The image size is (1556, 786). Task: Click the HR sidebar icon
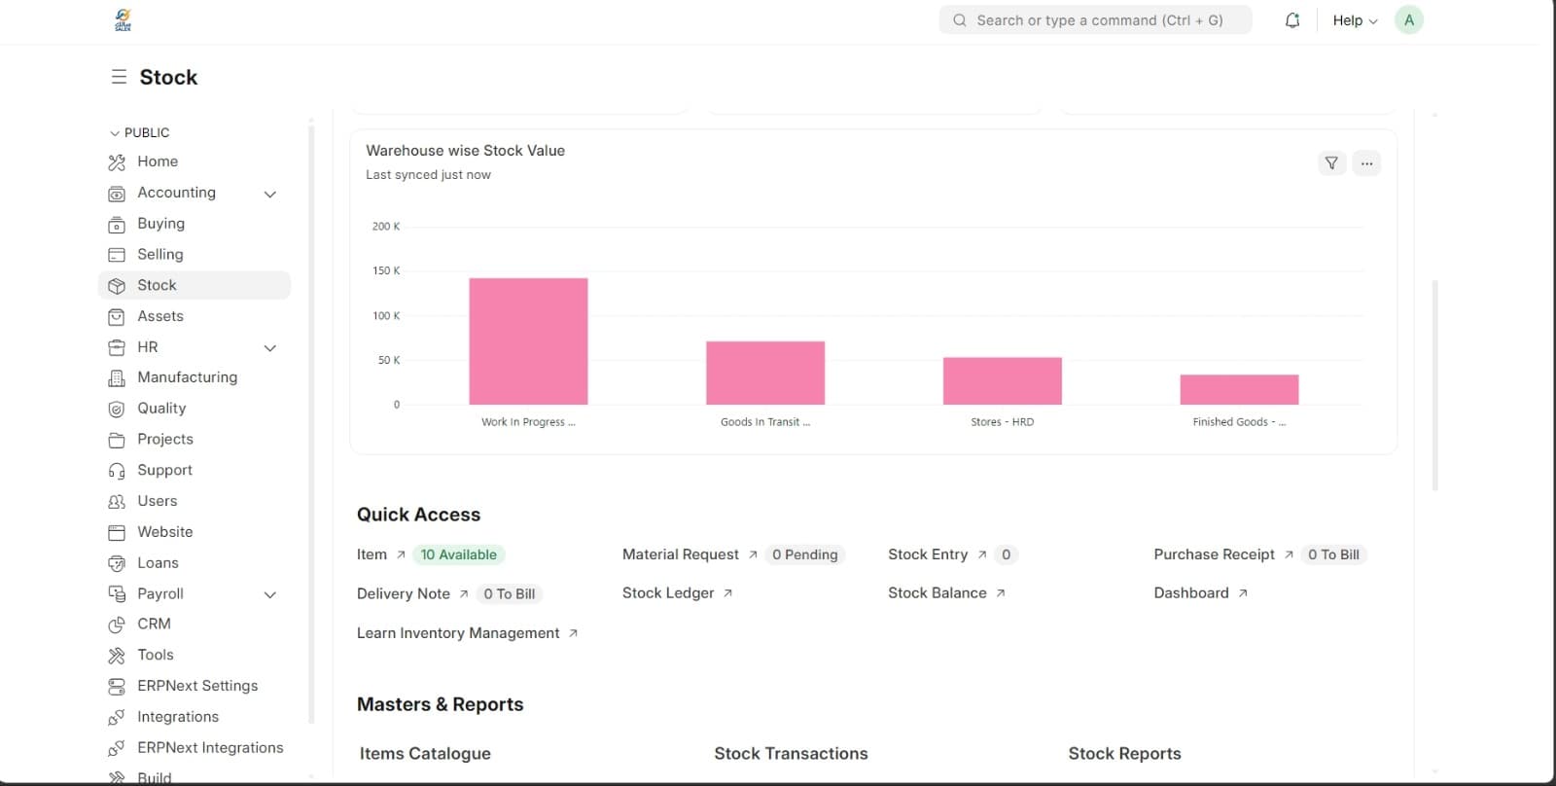coord(117,347)
